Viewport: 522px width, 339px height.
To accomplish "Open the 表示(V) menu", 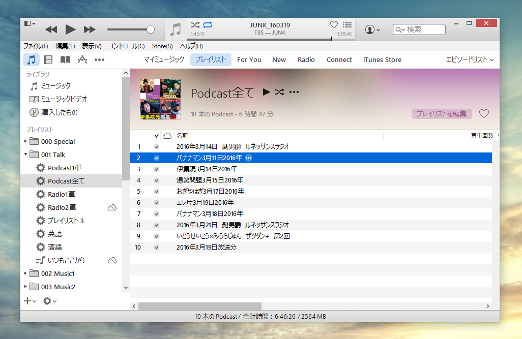I will point(92,46).
